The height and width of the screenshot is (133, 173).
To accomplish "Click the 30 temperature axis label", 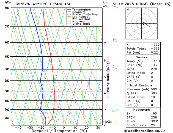I will pyautogui.click(x=98, y=128).
